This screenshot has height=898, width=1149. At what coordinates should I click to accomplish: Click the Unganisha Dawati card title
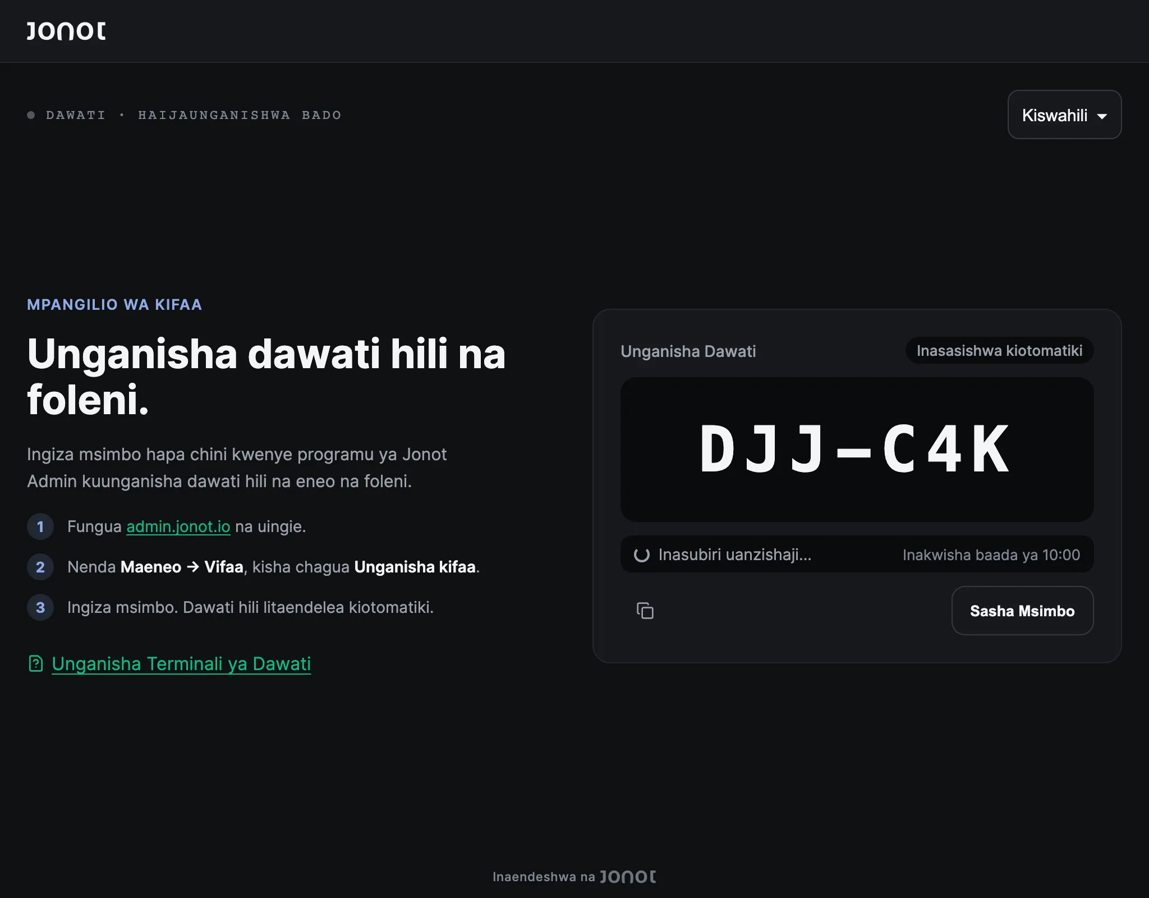coord(688,351)
